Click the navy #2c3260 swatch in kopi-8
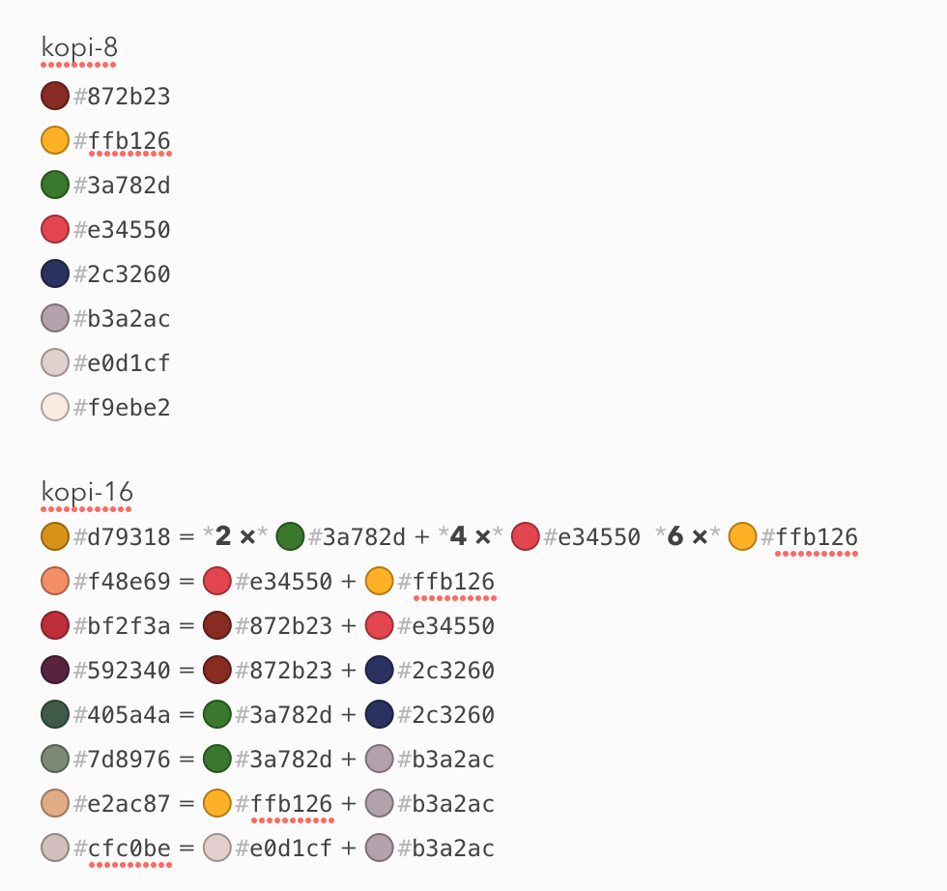 tap(55, 273)
